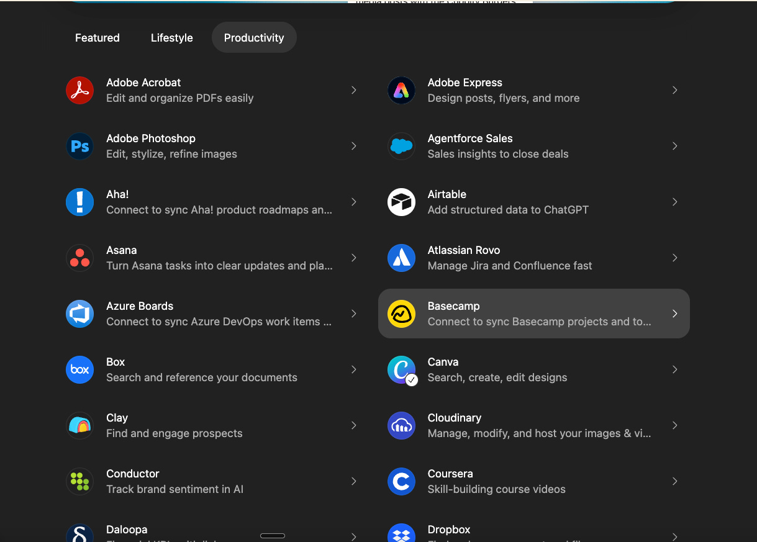Image resolution: width=757 pixels, height=542 pixels.
Task: Select the Asana three-dot icon
Action: point(79,258)
